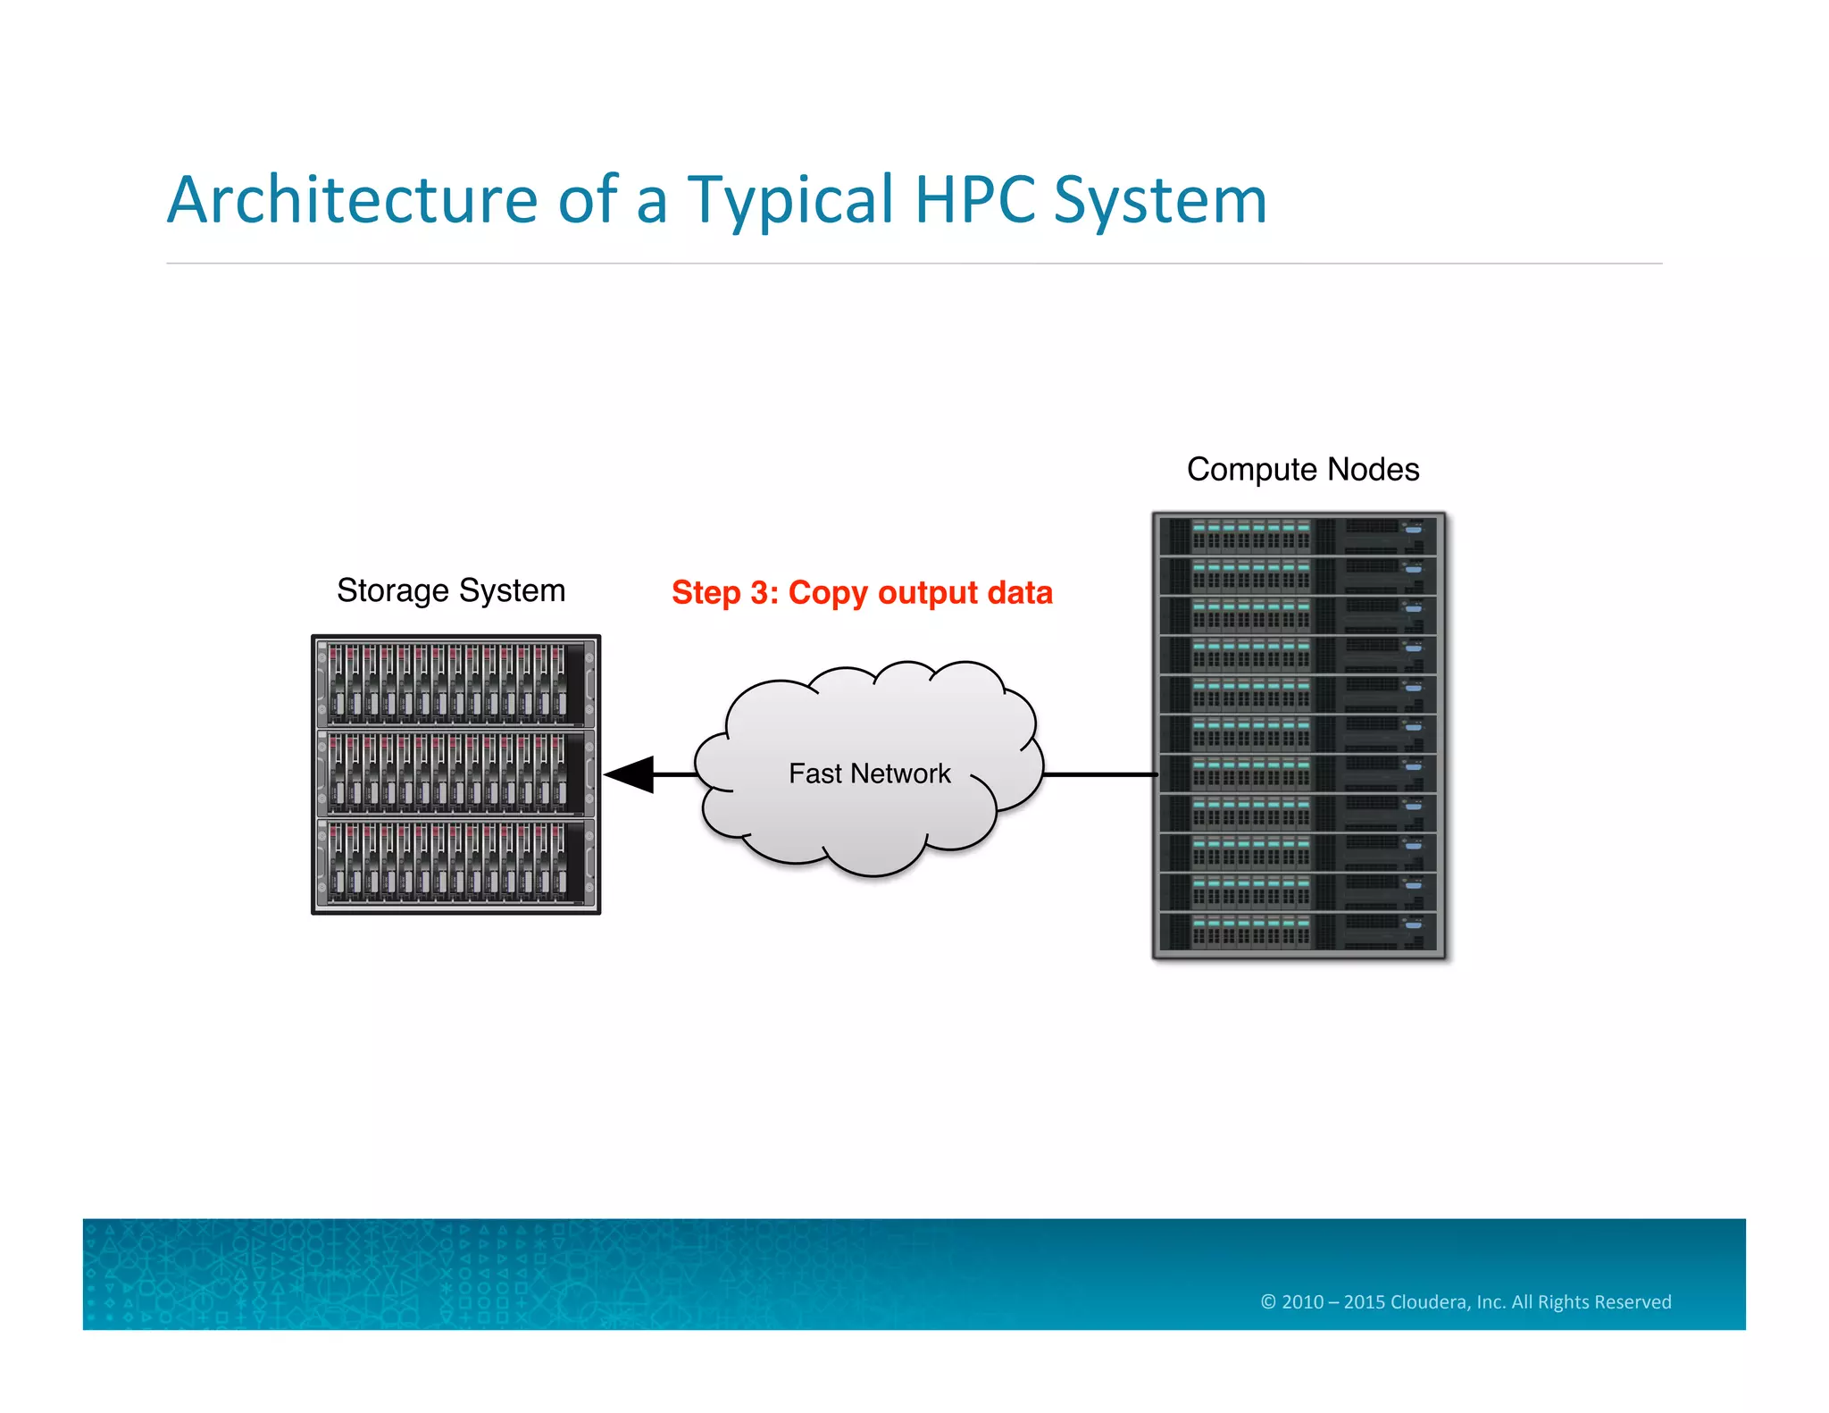Image resolution: width=1829 pixels, height=1413 pixels.
Task: Click the 'Compute Nodes' label
Action: point(1302,470)
